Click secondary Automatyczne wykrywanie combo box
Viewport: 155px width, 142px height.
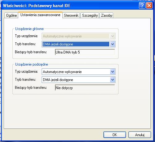[x=78, y=71]
